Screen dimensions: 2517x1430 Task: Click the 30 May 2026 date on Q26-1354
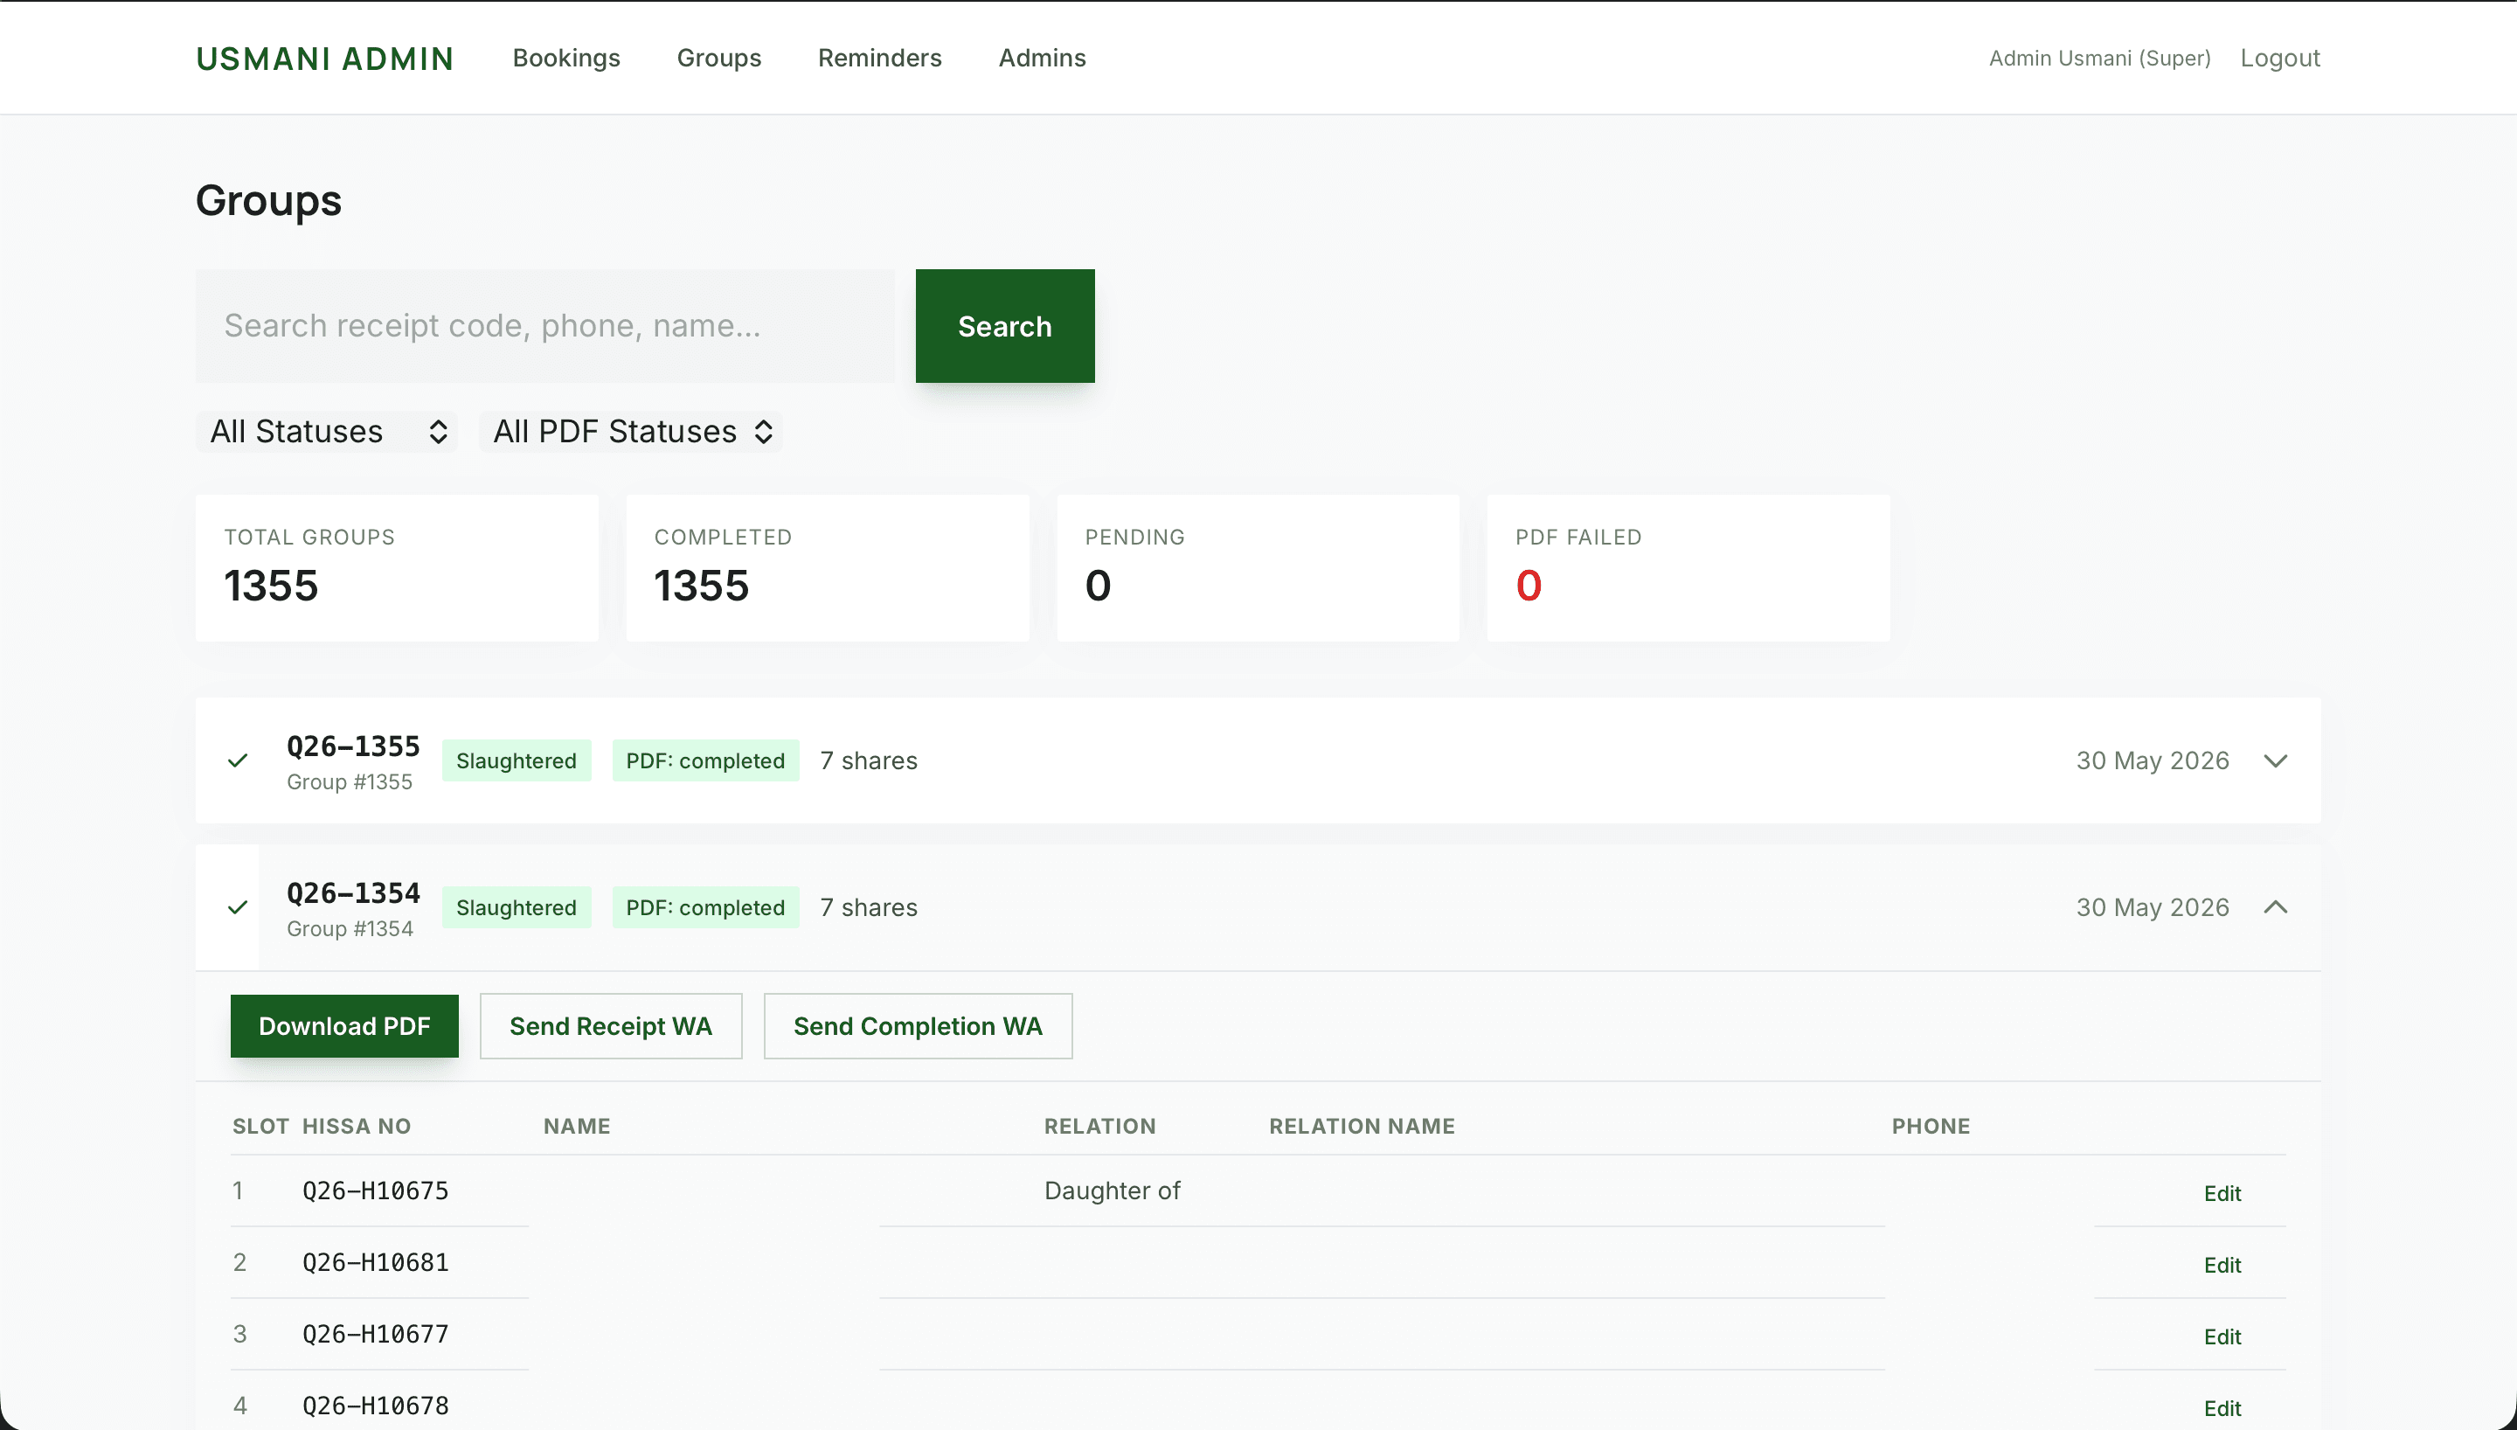pyautogui.click(x=2153, y=906)
